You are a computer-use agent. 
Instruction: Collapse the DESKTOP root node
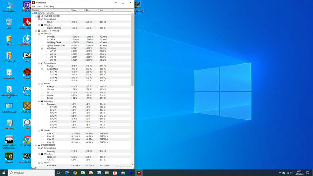coord(33,13)
